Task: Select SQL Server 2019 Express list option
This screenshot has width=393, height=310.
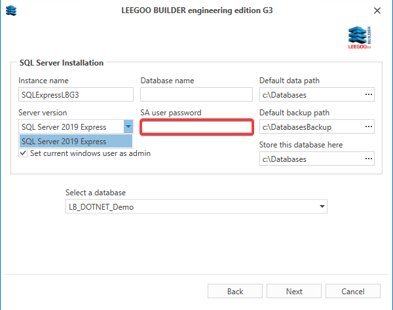Action: coord(76,141)
